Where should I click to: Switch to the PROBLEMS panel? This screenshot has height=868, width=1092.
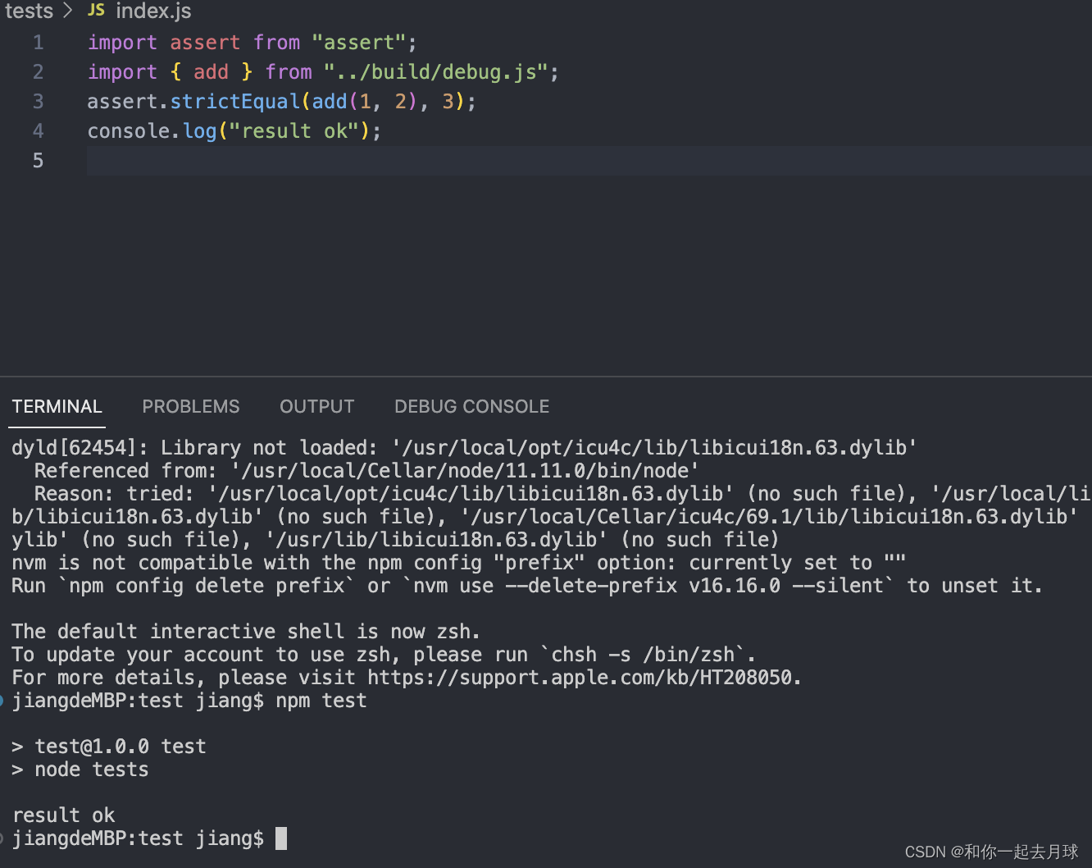[191, 406]
